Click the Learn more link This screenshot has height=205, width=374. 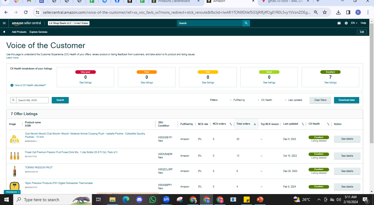pyautogui.click(x=12, y=58)
